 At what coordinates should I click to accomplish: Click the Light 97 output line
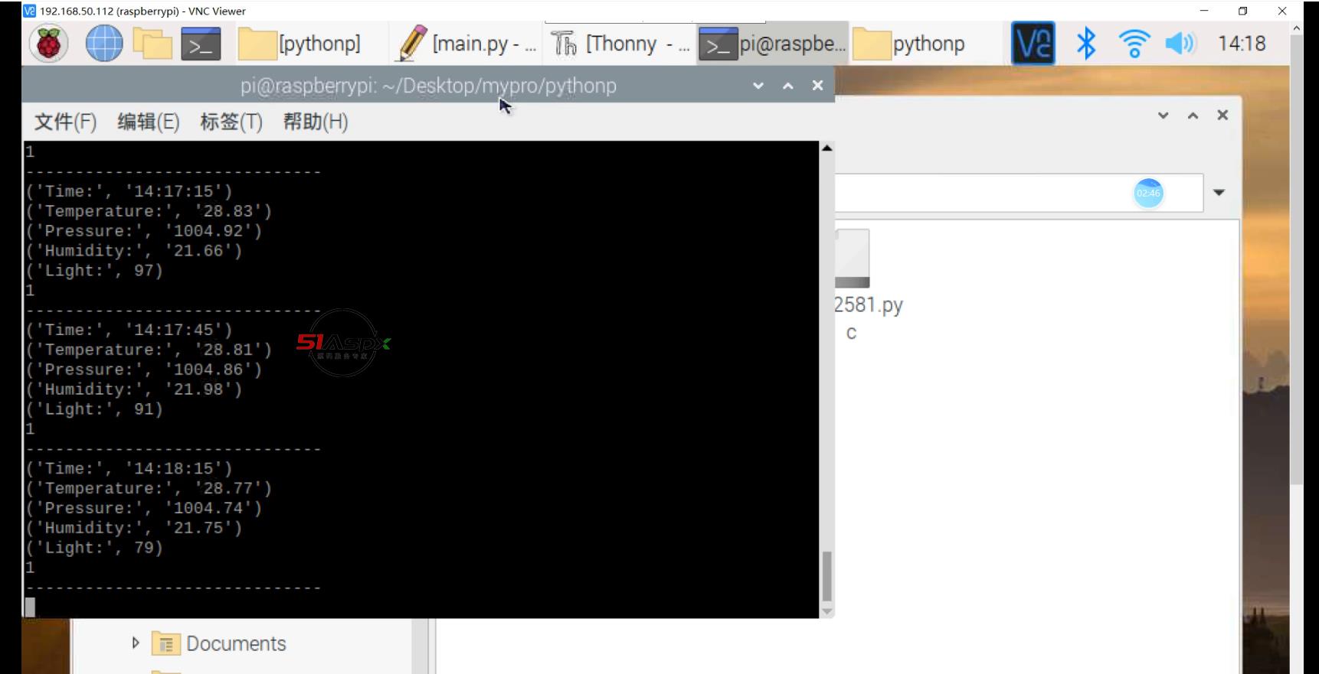[x=95, y=271]
